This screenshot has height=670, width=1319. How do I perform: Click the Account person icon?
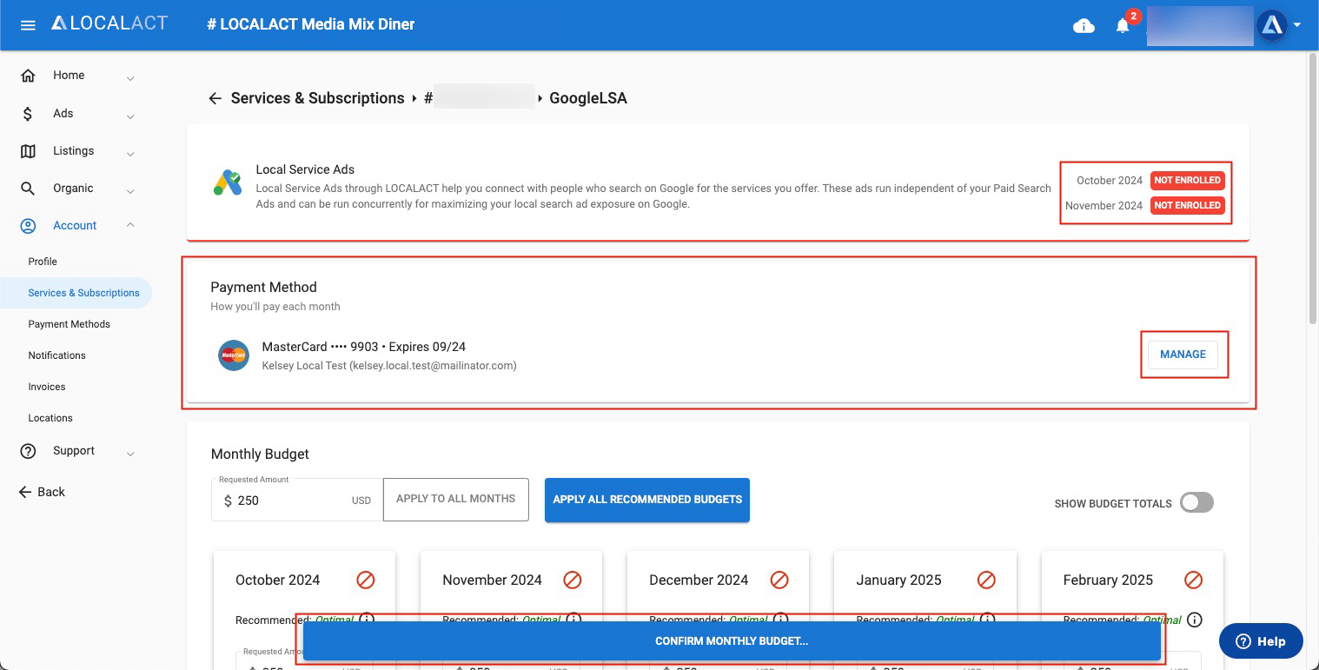[x=28, y=226]
